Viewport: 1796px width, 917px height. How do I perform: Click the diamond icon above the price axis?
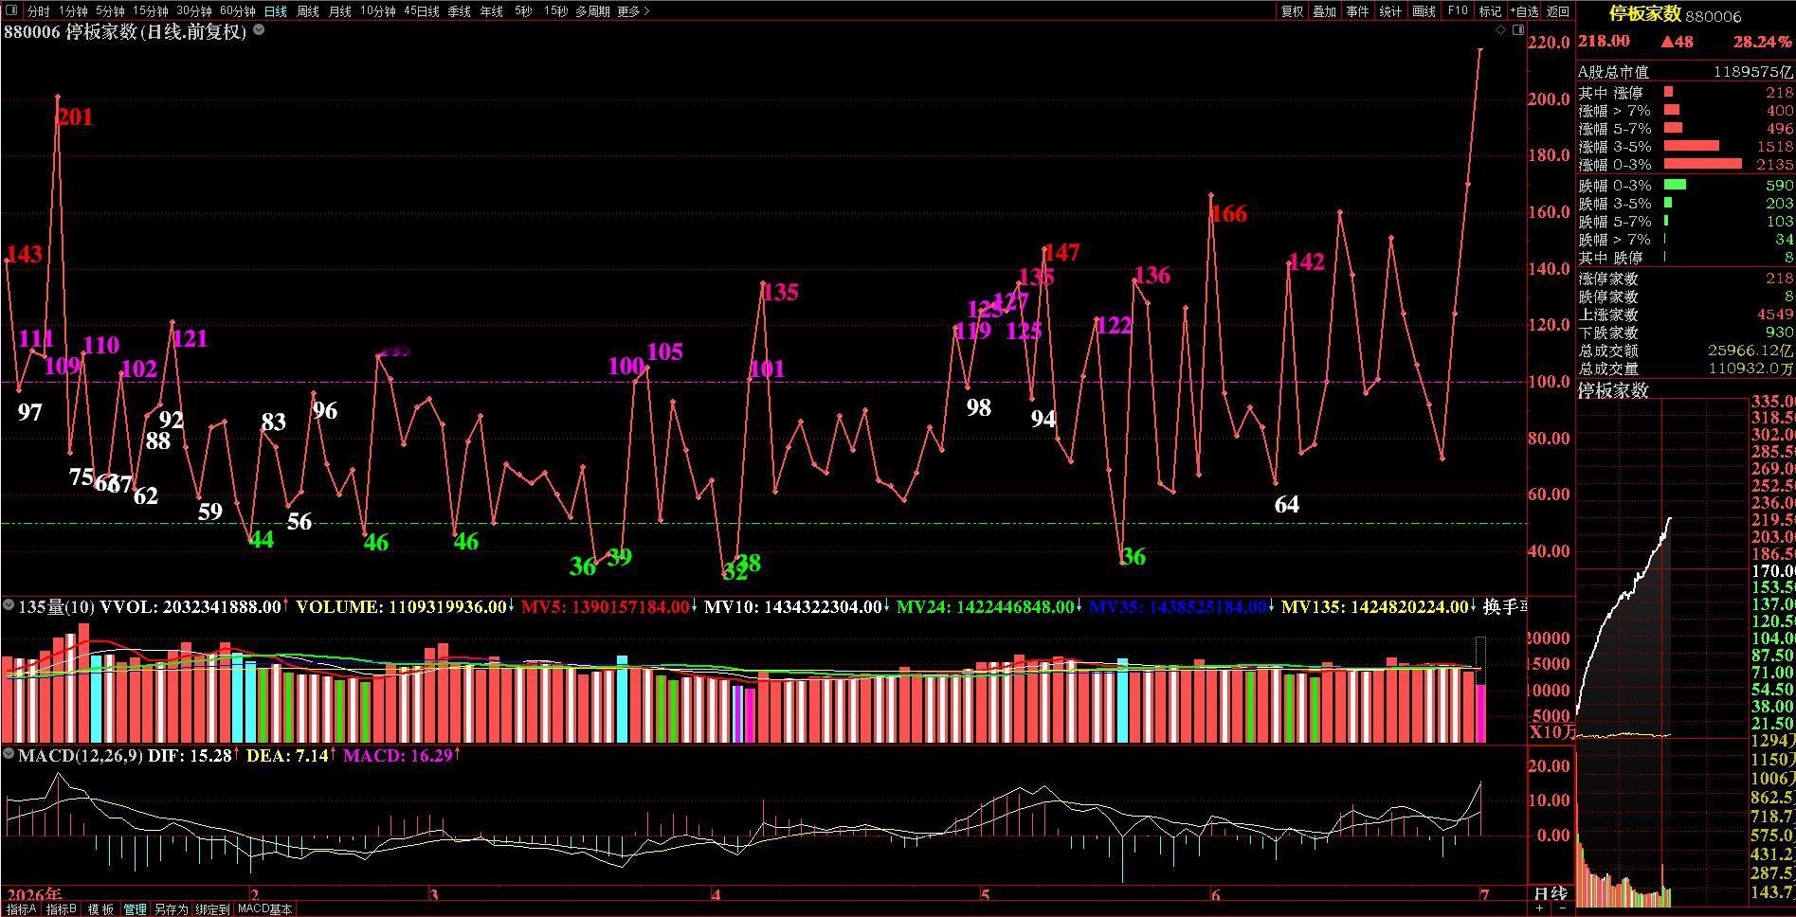pyautogui.click(x=1500, y=30)
